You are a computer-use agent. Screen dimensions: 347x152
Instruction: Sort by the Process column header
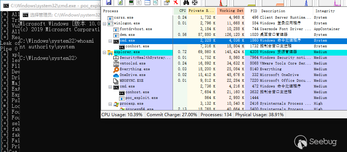tap(137, 11)
